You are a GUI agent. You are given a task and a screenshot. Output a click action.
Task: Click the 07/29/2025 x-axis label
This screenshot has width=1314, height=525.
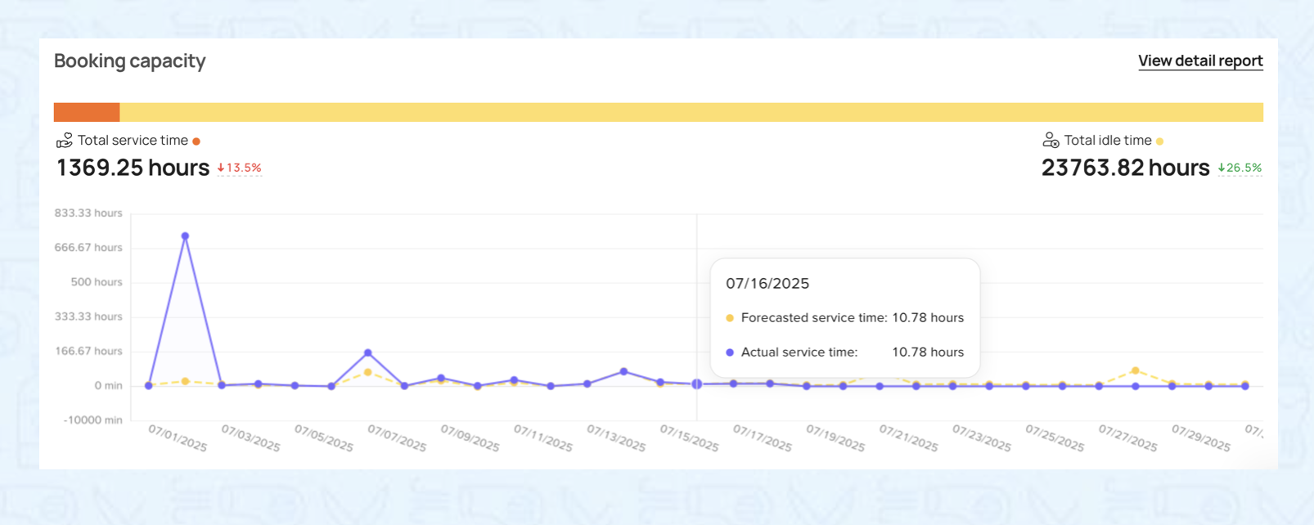[x=1200, y=438]
